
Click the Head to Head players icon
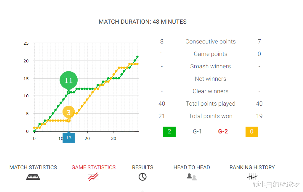(x=192, y=177)
